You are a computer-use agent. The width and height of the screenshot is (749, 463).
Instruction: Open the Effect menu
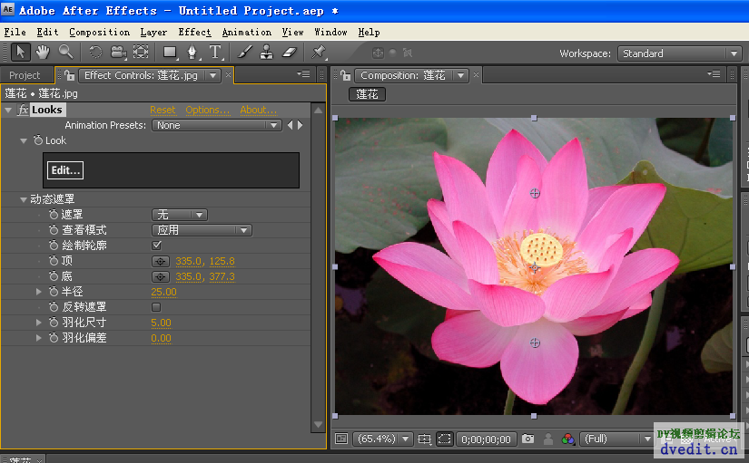pos(194,32)
